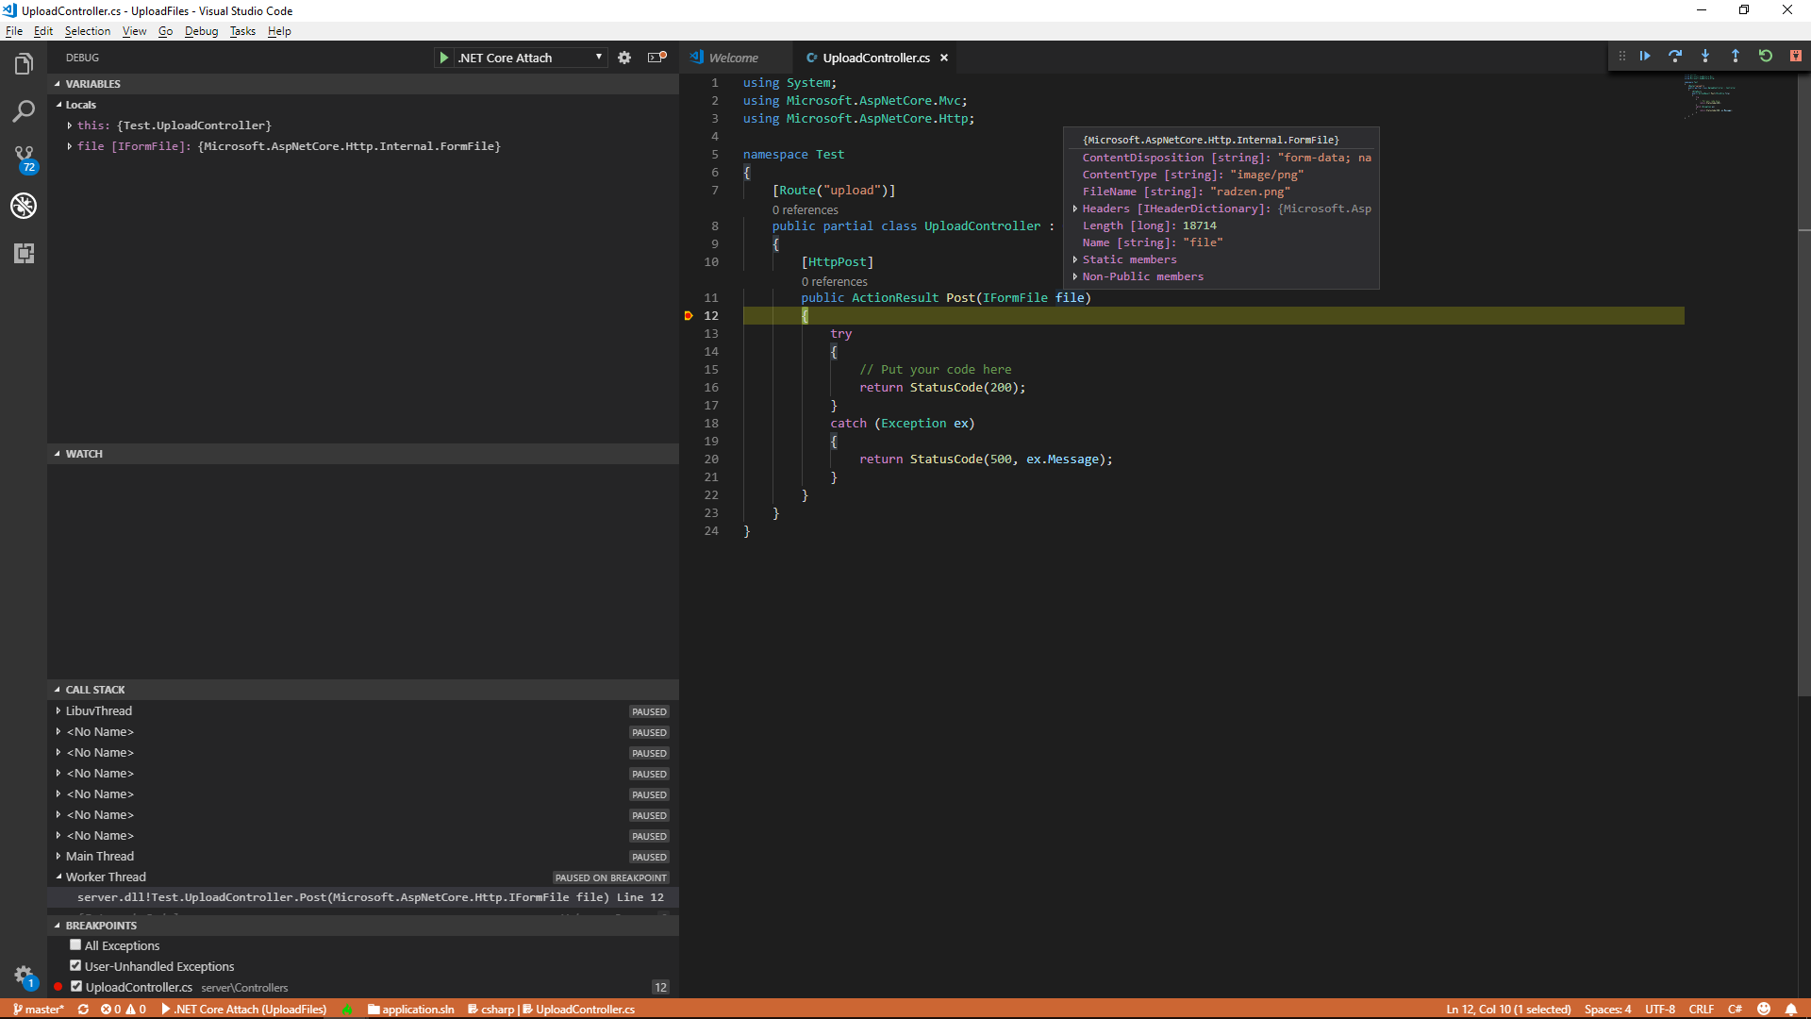Open errors and warnings count in status bar
1811x1019 pixels.
click(x=124, y=1009)
